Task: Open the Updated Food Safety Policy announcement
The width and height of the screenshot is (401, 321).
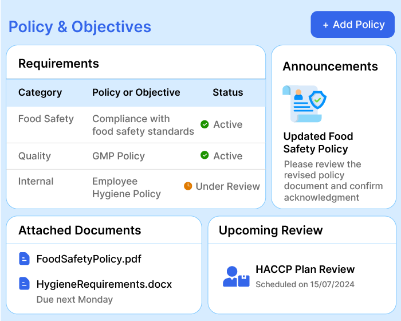Action: click(318, 143)
